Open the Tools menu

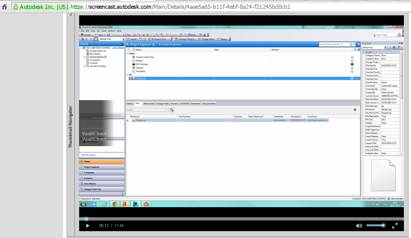click(104, 31)
